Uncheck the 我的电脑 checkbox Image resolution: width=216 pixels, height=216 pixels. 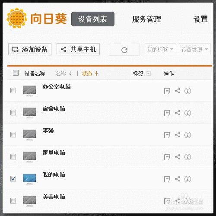(x=13, y=178)
